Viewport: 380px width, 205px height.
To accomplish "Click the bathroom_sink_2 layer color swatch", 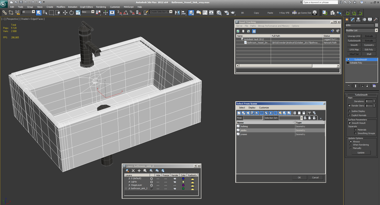I will click(x=183, y=188).
